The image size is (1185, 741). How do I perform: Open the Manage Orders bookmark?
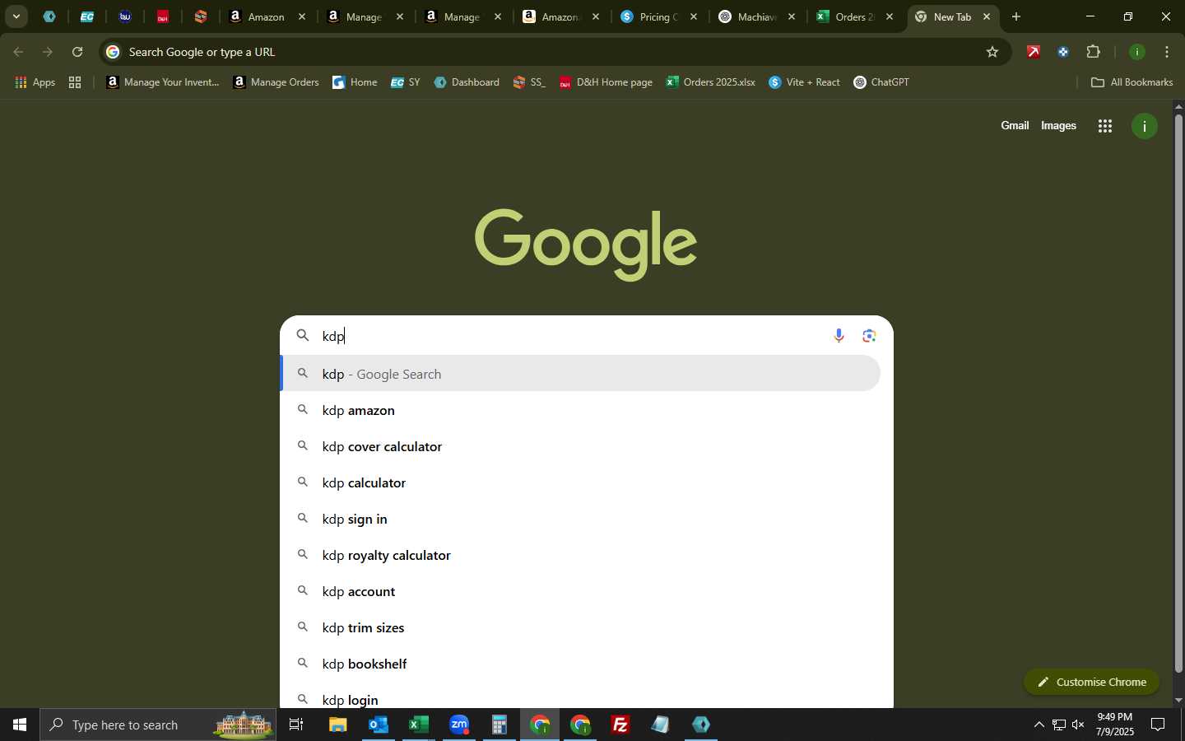click(x=276, y=82)
